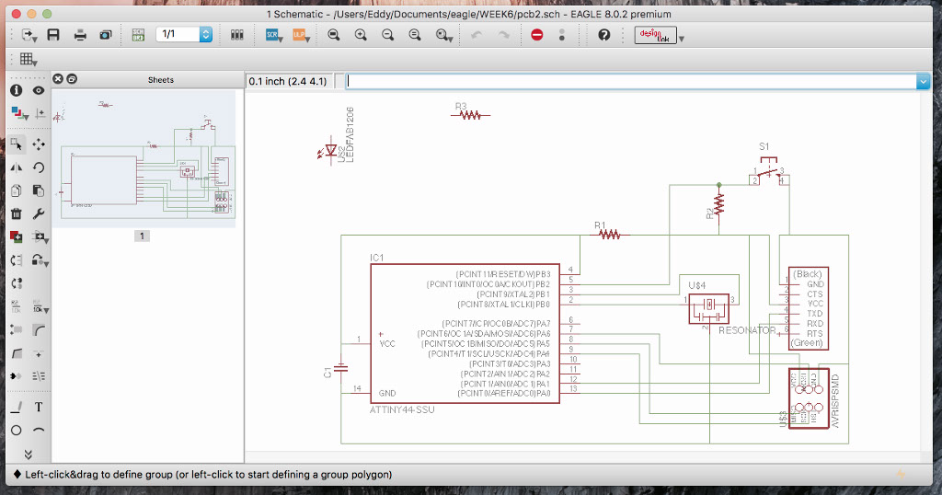Click the red Stop command button
The width and height of the screenshot is (942, 495).
[x=537, y=35]
